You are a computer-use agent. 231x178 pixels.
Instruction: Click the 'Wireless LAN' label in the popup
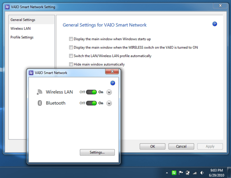(59, 92)
